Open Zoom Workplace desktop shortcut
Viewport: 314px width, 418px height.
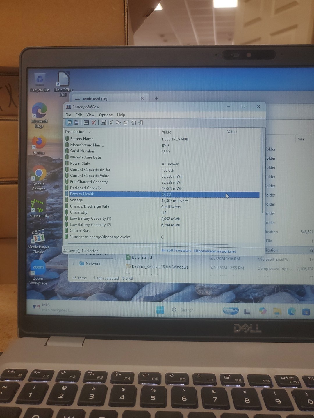[x=38, y=273]
